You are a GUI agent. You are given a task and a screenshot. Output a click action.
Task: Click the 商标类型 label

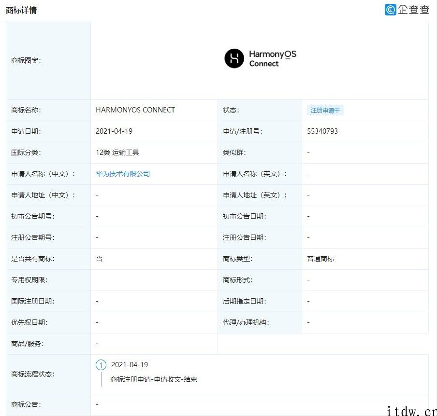(238, 259)
